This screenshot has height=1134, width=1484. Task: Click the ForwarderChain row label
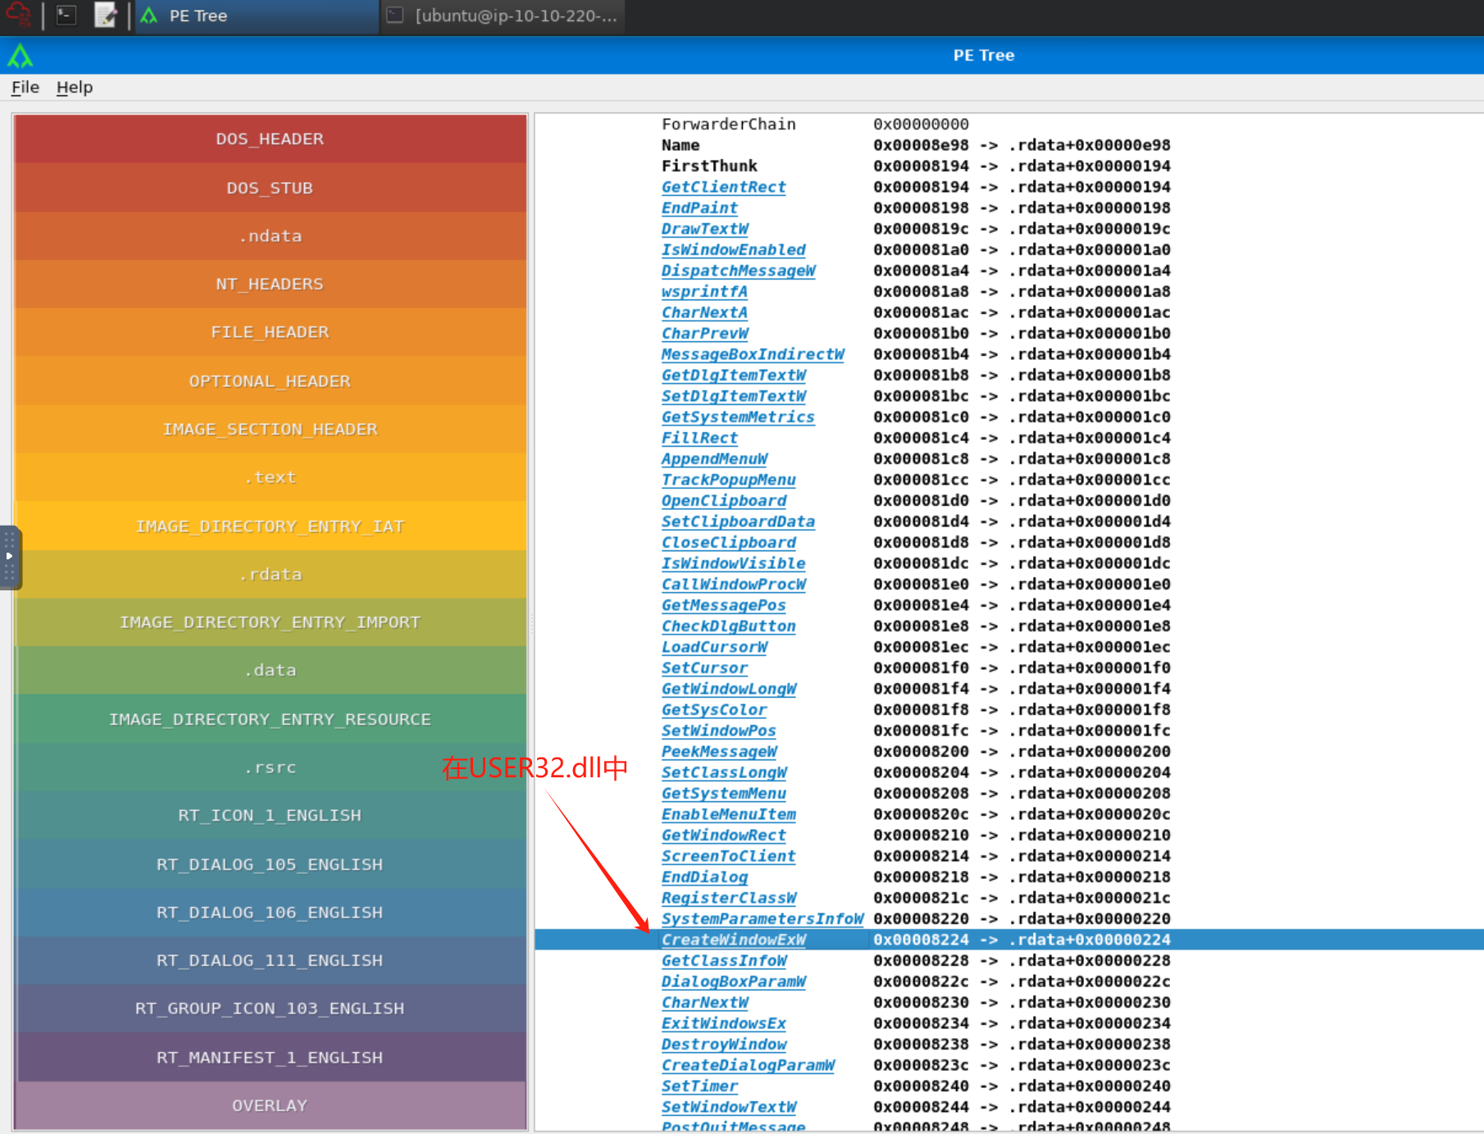coord(728,125)
